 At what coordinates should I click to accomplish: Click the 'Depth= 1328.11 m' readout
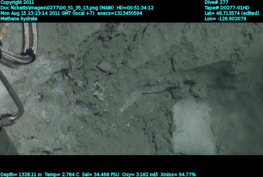click(x=21, y=174)
